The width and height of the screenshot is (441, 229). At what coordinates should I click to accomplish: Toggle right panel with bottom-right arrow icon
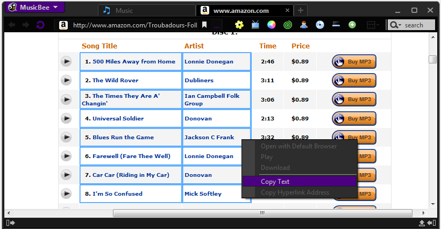click(x=431, y=223)
